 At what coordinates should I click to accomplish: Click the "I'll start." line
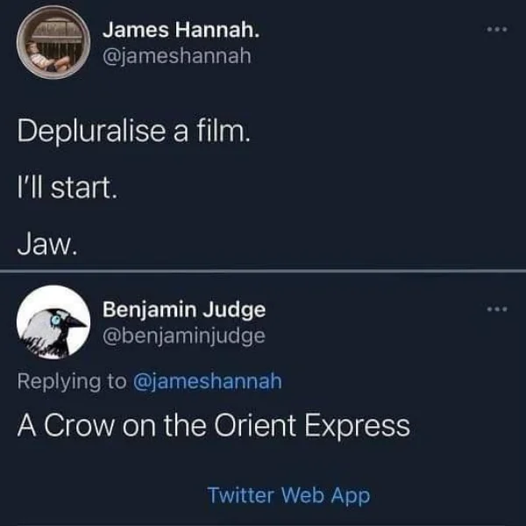coord(68,188)
